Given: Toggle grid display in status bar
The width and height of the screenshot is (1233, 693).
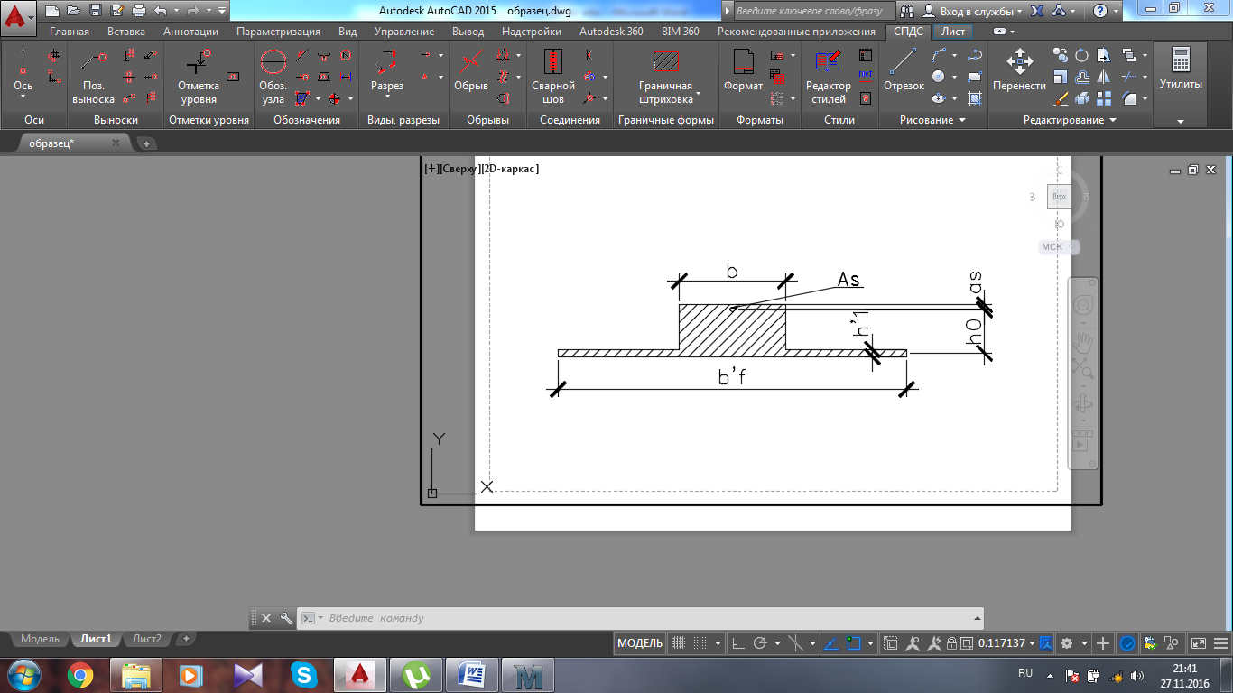Looking at the screenshot, I should point(680,643).
